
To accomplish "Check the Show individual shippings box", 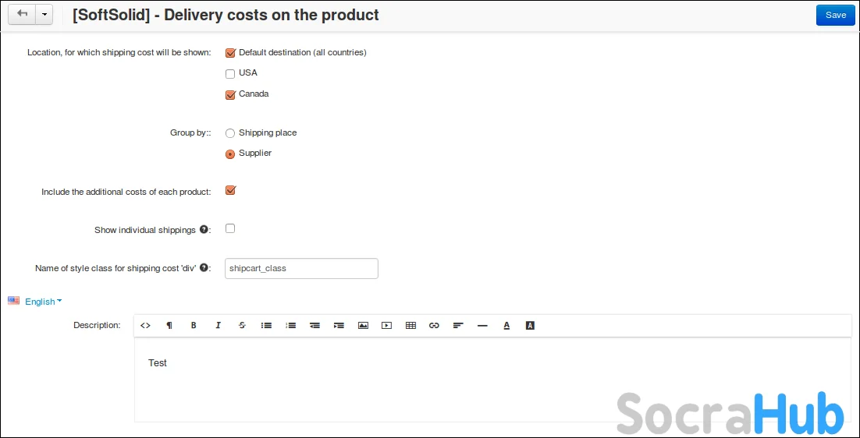I will tap(230, 229).
